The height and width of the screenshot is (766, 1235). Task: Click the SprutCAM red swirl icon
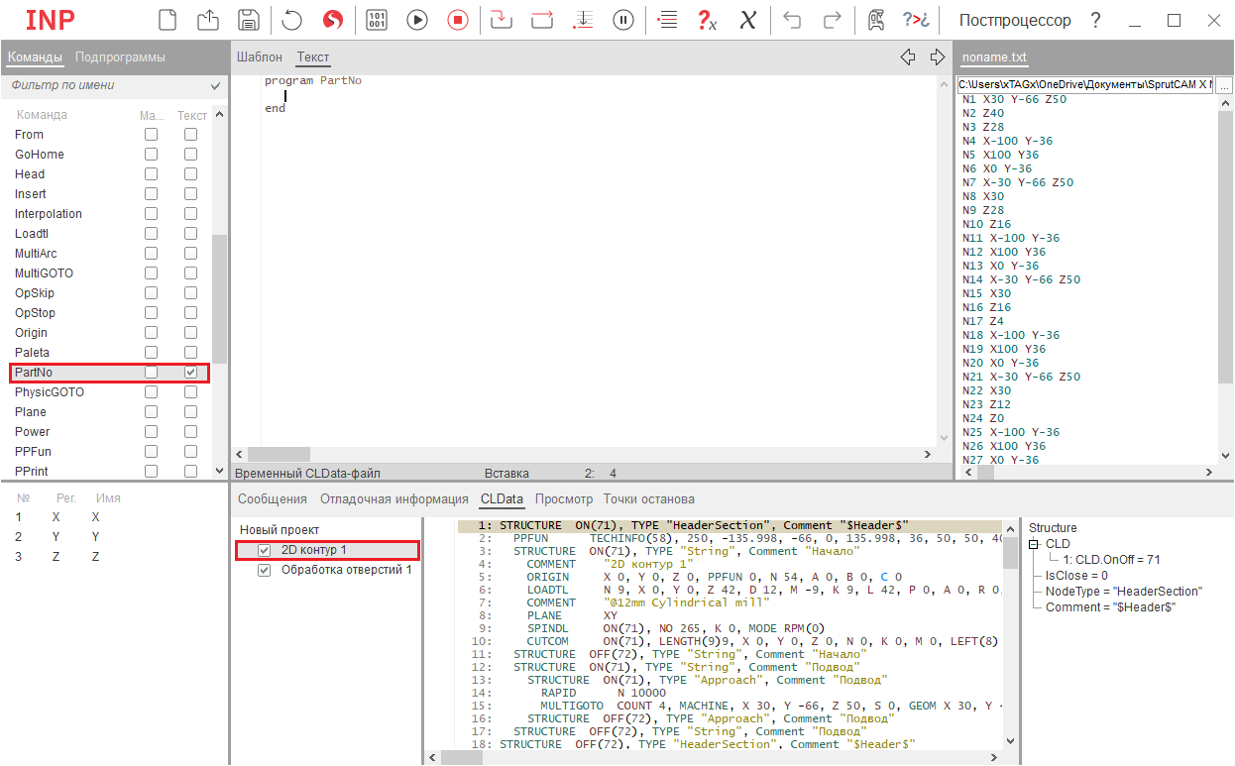(334, 20)
